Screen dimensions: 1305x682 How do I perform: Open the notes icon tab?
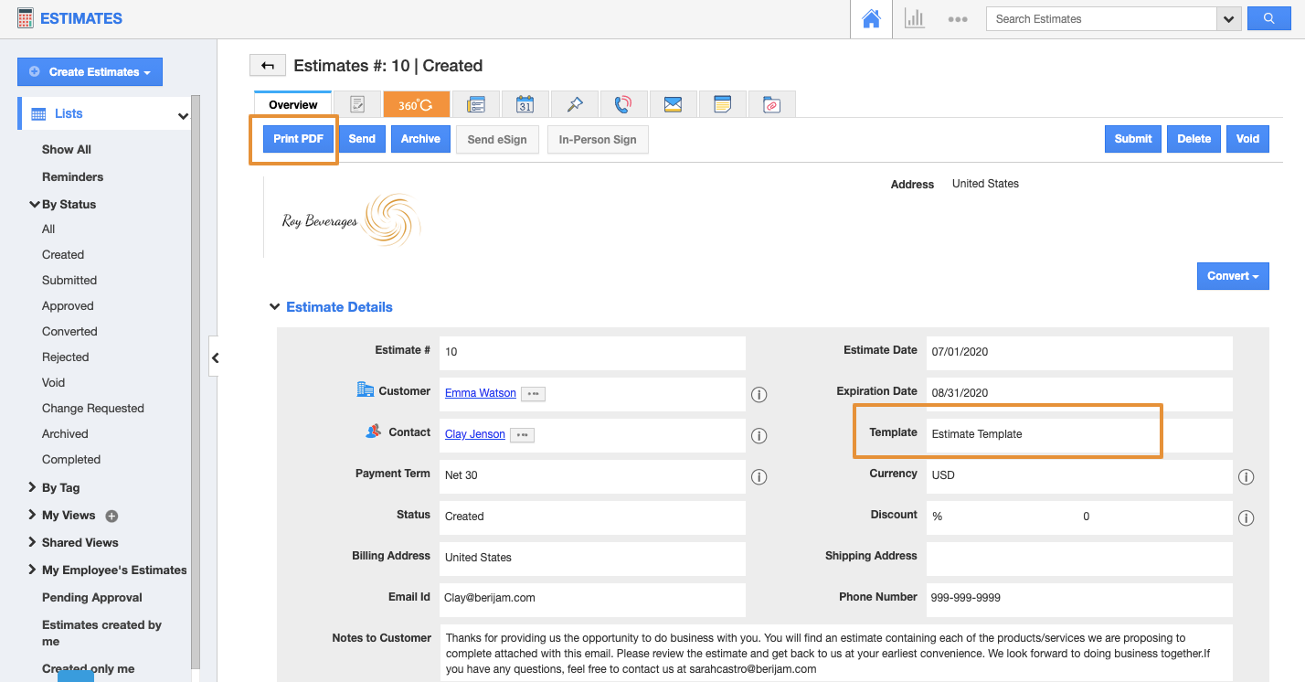coord(722,104)
